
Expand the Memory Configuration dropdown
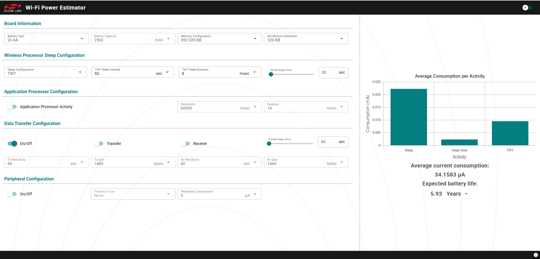(x=255, y=39)
